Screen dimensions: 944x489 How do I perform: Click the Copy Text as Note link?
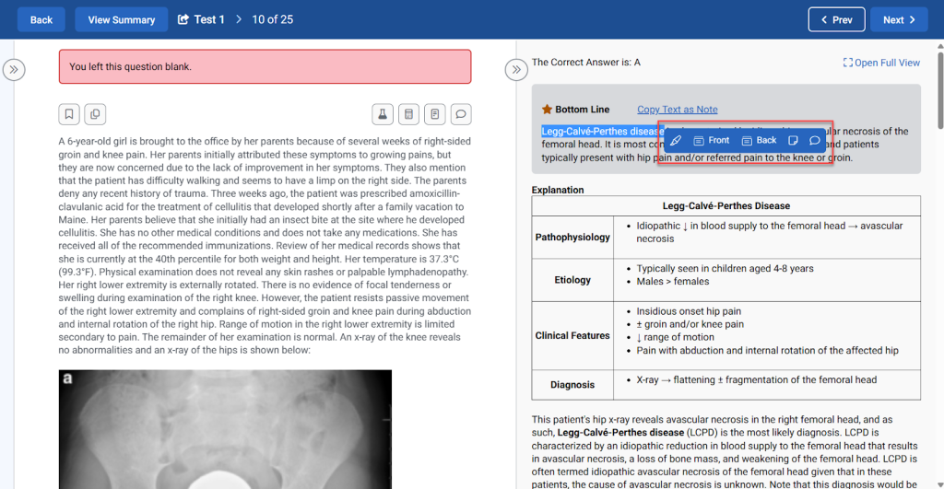[x=677, y=110]
